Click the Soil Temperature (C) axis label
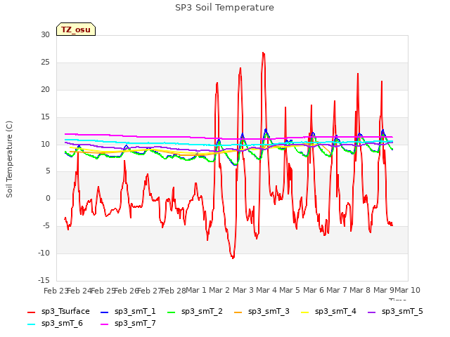This screenshot has width=450, height=337. pos(9,159)
